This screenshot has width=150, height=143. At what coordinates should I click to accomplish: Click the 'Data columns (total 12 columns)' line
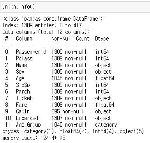pyautogui.click(x=46, y=32)
